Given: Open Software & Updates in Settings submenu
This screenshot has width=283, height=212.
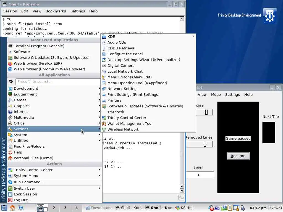Looking at the screenshot, I should tap(148, 106).
